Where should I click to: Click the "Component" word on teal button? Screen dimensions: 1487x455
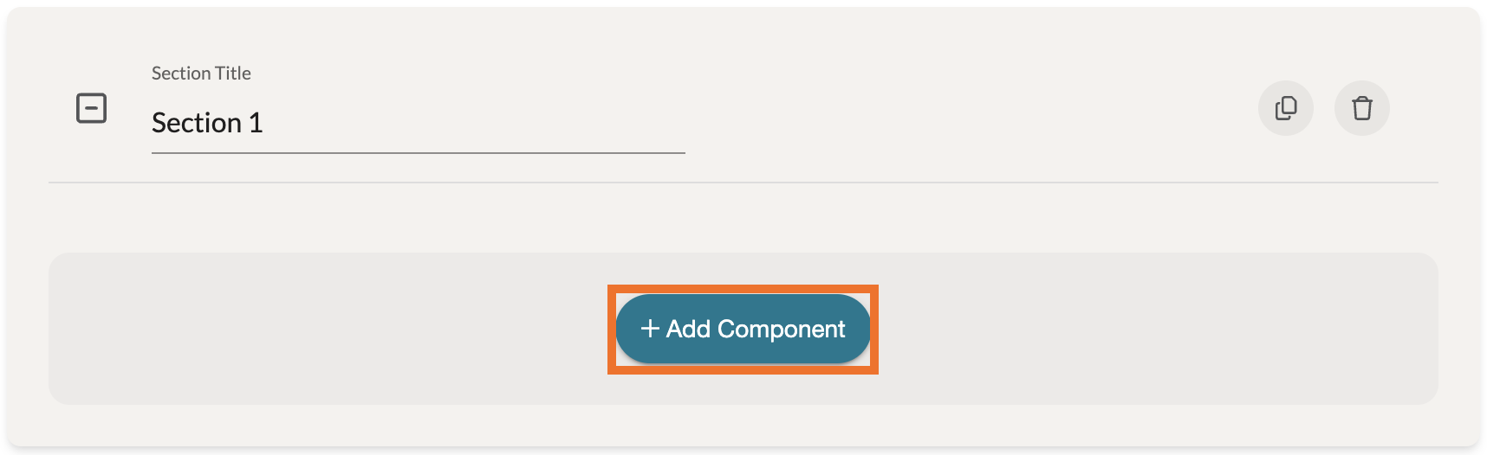[781, 330]
